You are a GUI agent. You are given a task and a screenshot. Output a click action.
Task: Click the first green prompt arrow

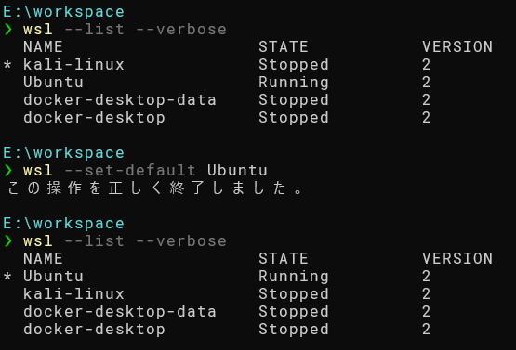(x=8, y=30)
